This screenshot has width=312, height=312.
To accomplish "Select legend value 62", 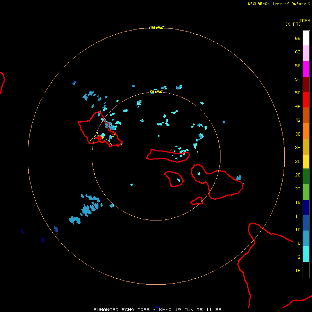I will [298, 52].
